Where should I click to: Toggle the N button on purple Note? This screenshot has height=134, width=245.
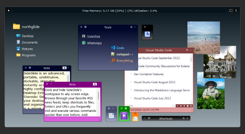(95, 84)
